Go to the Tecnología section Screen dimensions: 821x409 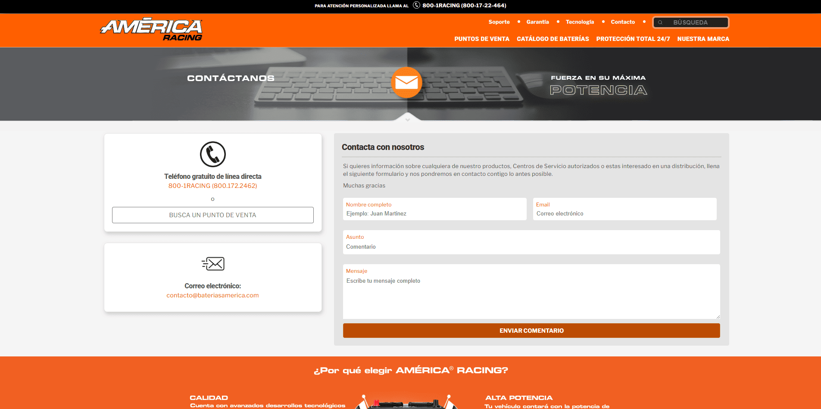[x=580, y=22]
